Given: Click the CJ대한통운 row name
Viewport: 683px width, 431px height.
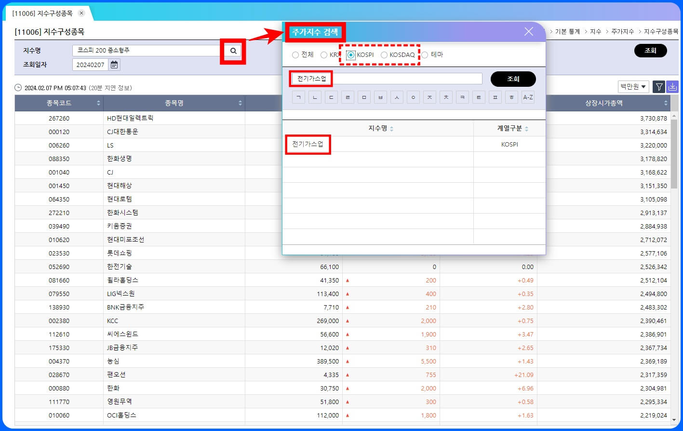Looking at the screenshot, I should 122,132.
